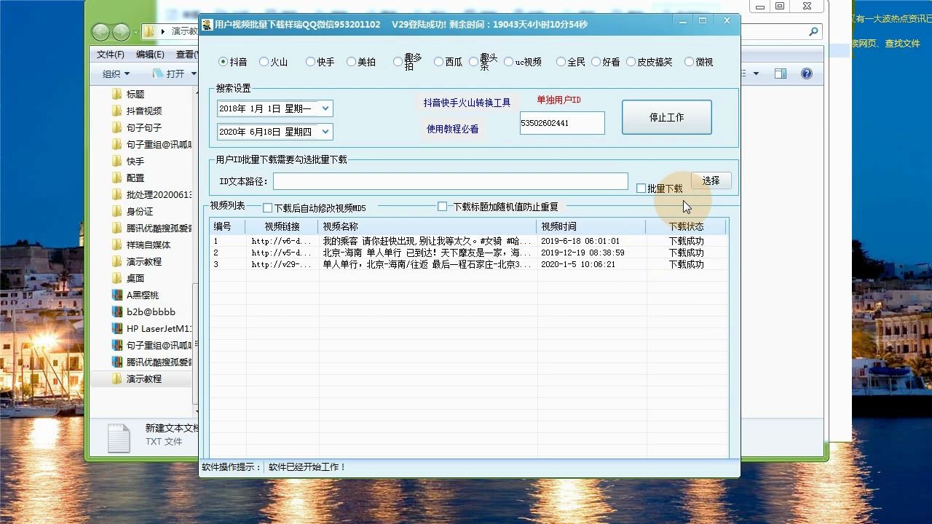Click the TXT file icon for 新建文本文档
This screenshot has width=932, height=524.
pyautogui.click(x=118, y=437)
